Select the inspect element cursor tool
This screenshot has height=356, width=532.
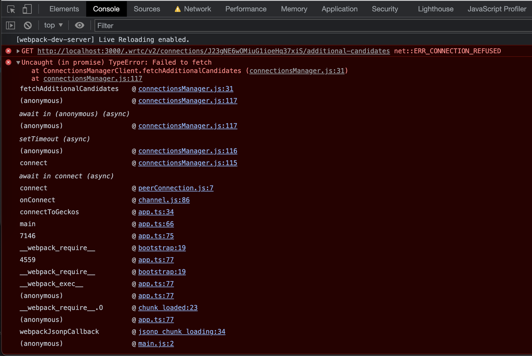(x=10, y=9)
